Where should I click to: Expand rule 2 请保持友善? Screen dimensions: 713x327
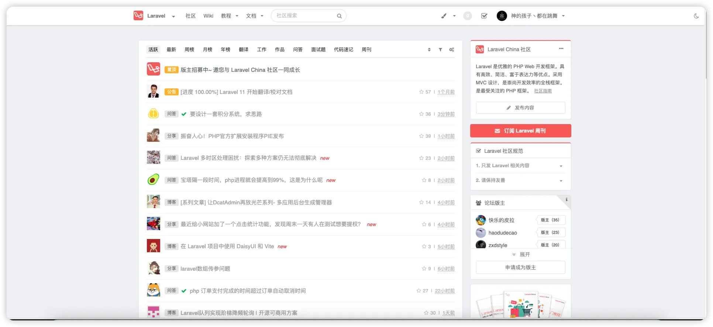pos(520,180)
